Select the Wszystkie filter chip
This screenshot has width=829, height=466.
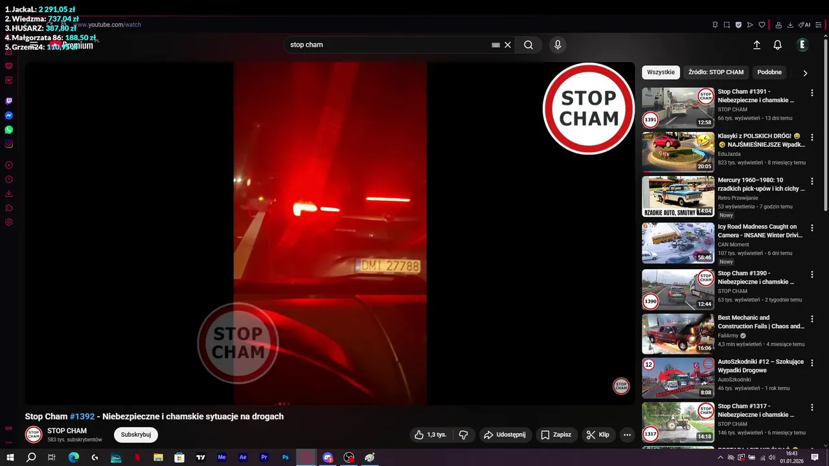point(661,72)
